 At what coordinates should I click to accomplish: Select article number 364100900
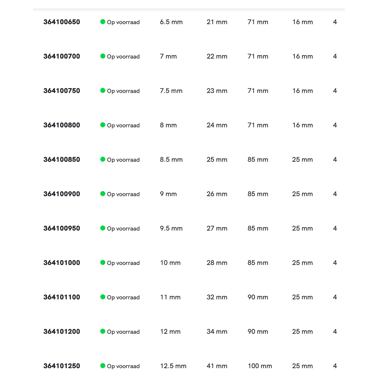coord(62,194)
